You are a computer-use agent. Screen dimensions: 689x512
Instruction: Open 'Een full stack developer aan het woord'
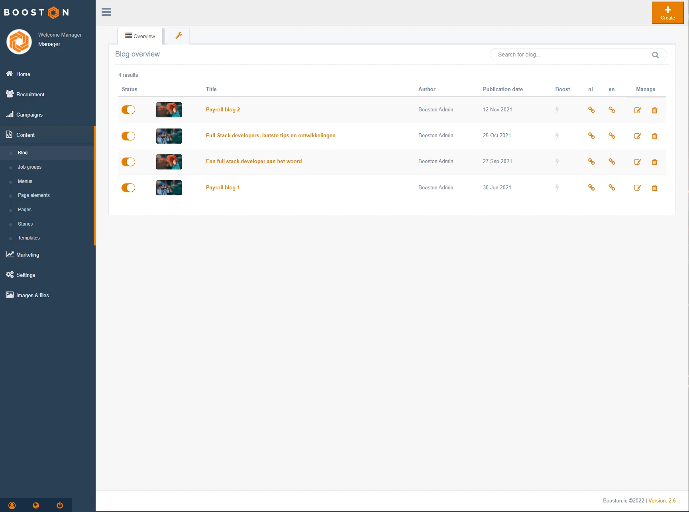[x=253, y=162]
